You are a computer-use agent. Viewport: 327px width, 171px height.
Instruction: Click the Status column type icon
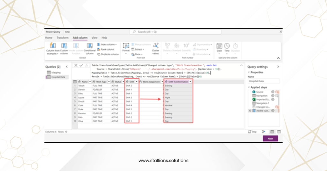(113, 82)
